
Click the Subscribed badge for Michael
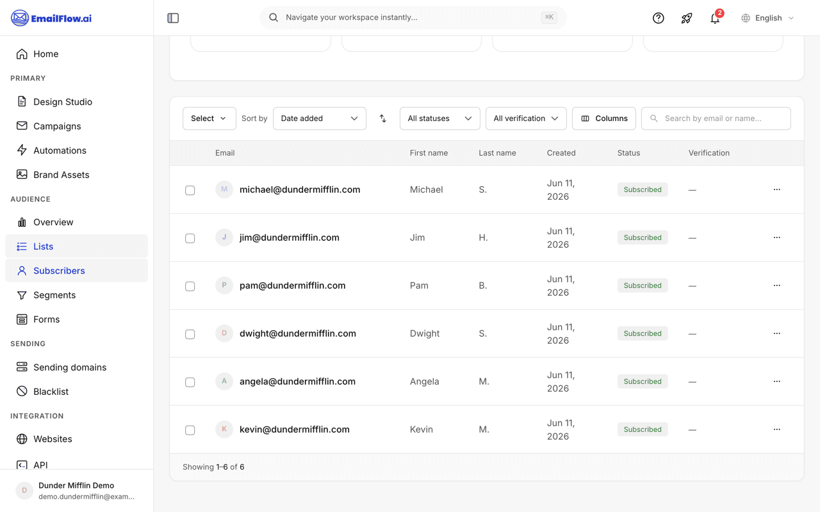point(643,189)
